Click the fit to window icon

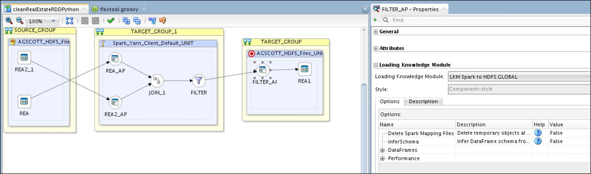(x=69, y=21)
